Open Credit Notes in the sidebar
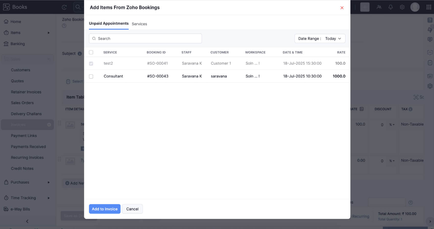This screenshot has width=434, height=229. (x=22, y=168)
